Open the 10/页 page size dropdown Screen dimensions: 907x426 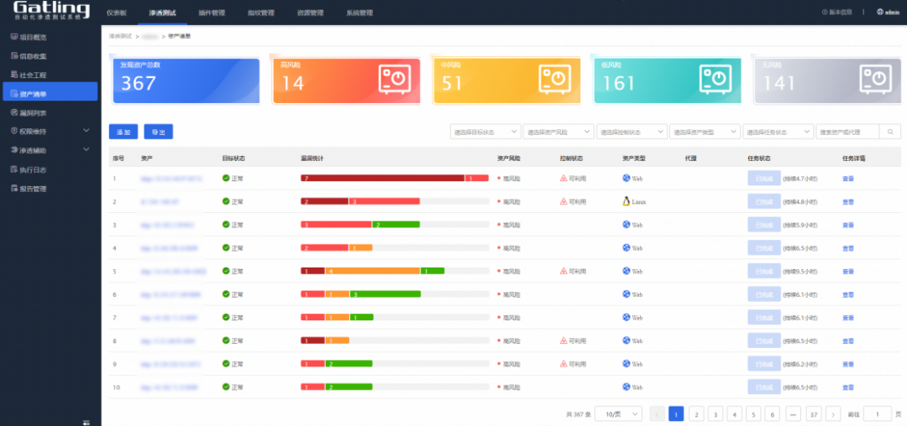pos(621,414)
